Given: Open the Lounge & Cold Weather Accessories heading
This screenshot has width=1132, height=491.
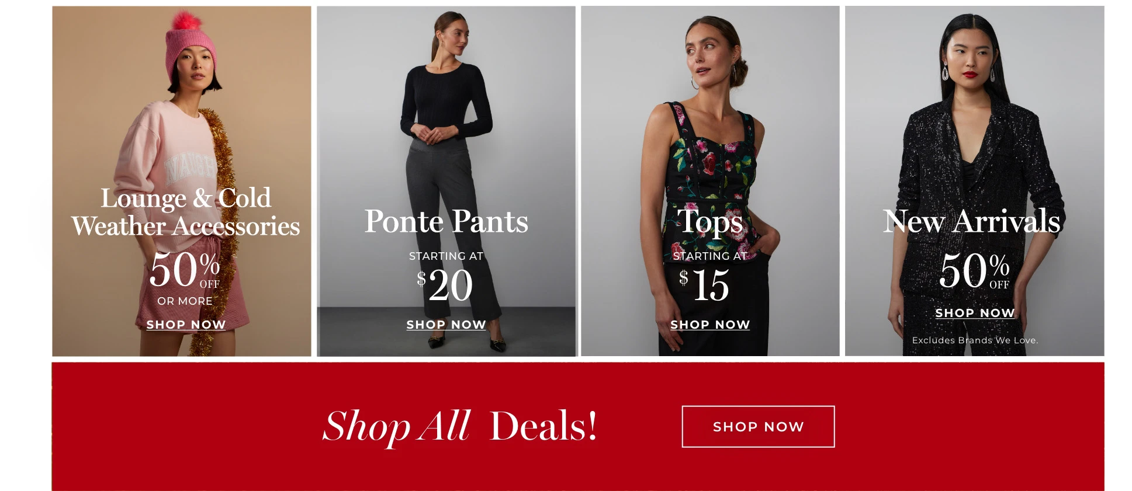Looking at the screenshot, I should coord(186,212).
